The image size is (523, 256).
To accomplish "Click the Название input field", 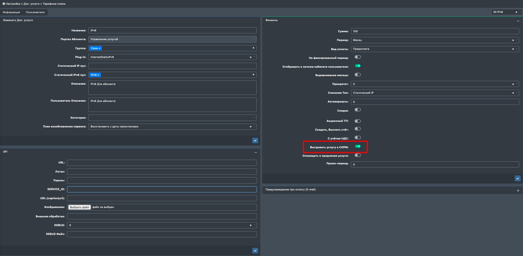I will 172,30.
